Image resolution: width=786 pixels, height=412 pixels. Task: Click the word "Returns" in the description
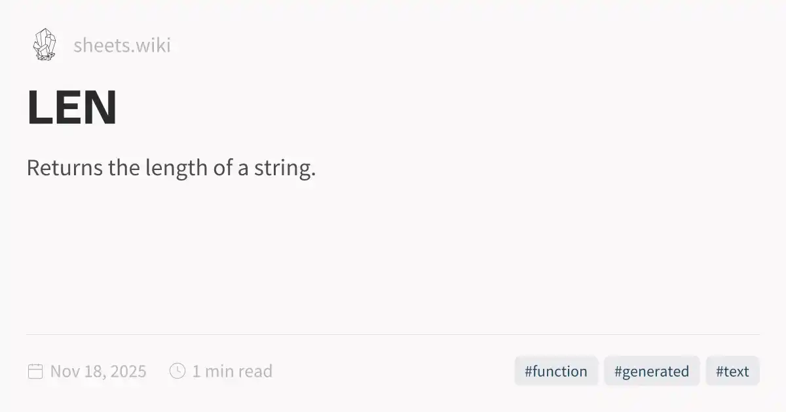[64, 168]
